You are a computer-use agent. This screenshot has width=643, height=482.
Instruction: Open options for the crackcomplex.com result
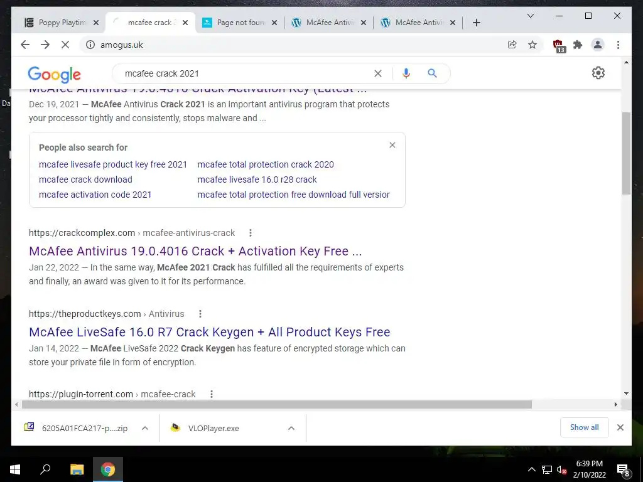(x=251, y=233)
